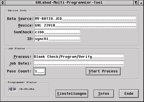Click the version text V0.89.45a
This screenshot has width=144, height=102.
(27, 89)
